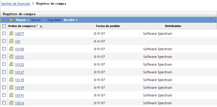This screenshot has width=217, height=107.
Task: Click the purchase record icon for order 10077
Action: 11,33
